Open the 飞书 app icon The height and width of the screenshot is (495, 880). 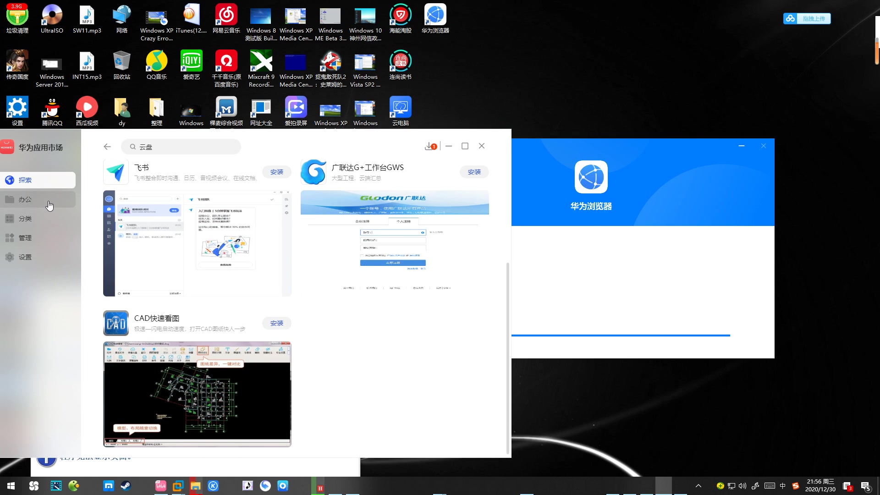(116, 172)
